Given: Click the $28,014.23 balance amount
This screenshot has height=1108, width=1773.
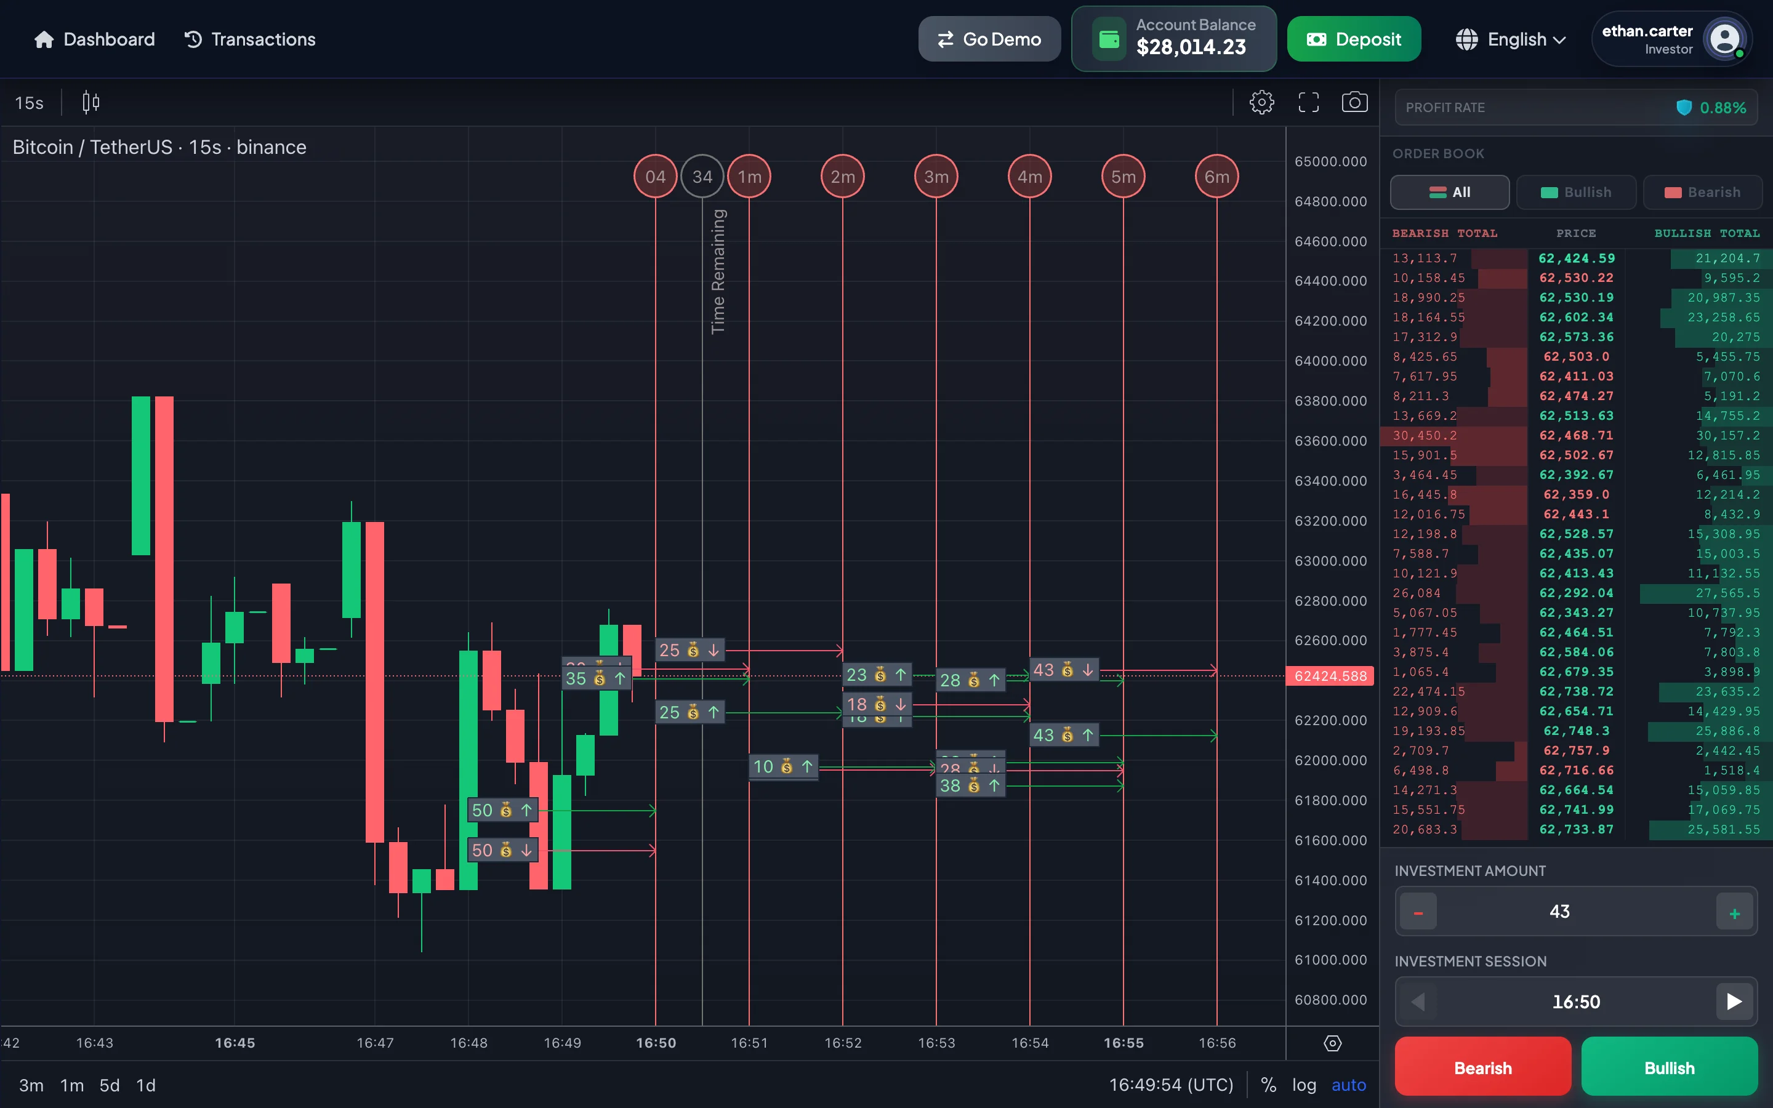Looking at the screenshot, I should [x=1191, y=47].
